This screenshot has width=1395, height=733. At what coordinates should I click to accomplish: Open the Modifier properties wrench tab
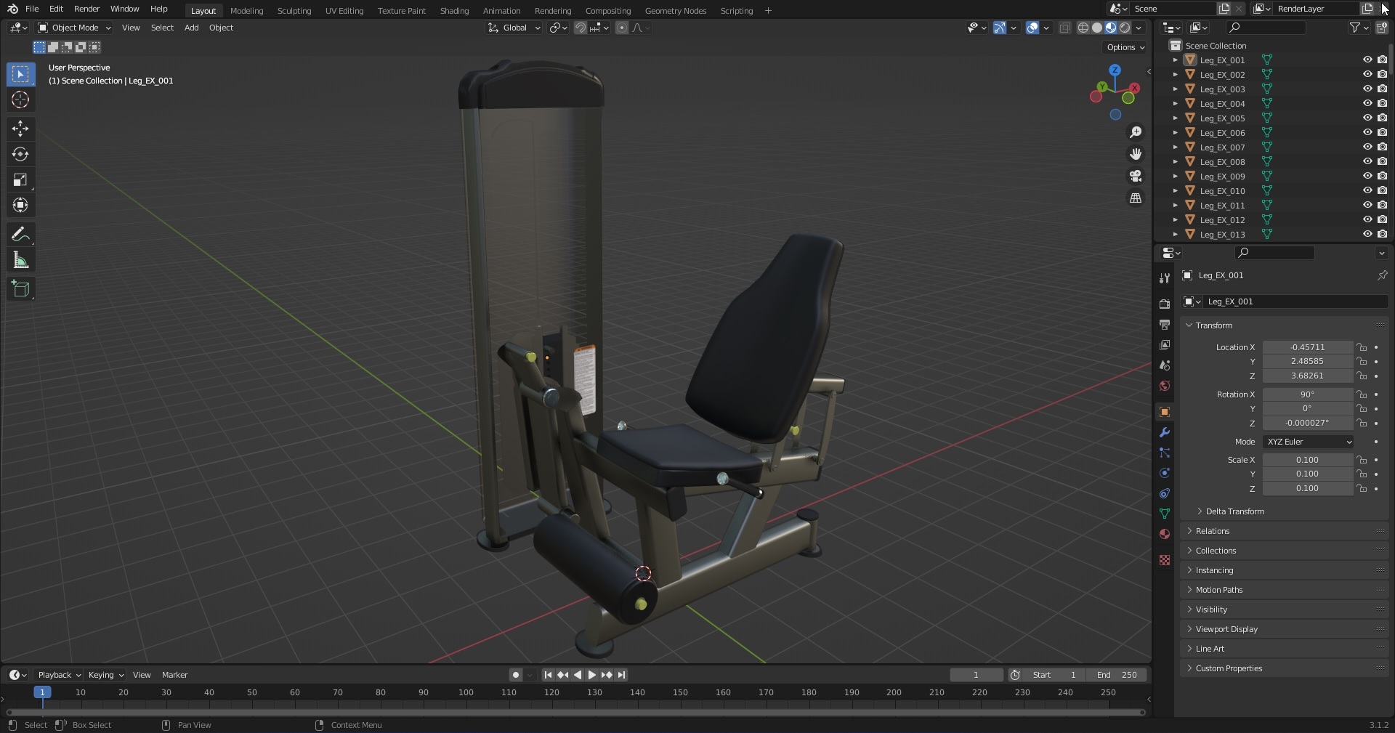pos(1165,432)
